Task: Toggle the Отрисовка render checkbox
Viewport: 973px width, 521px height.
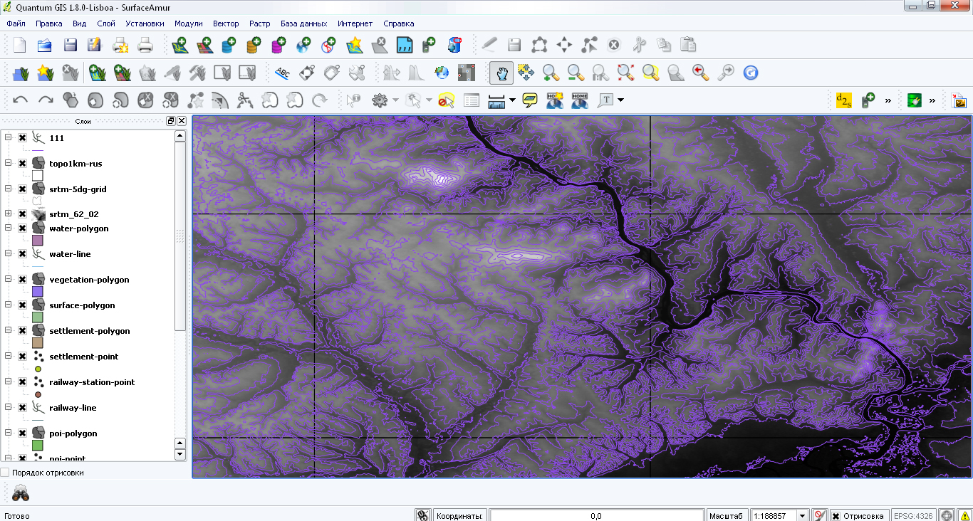Action: pos(836,516)
